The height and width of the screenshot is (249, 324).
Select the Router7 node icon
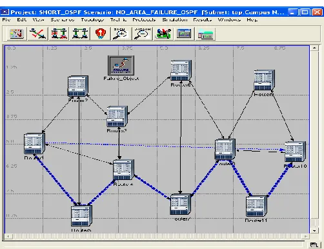coord(181,204)
